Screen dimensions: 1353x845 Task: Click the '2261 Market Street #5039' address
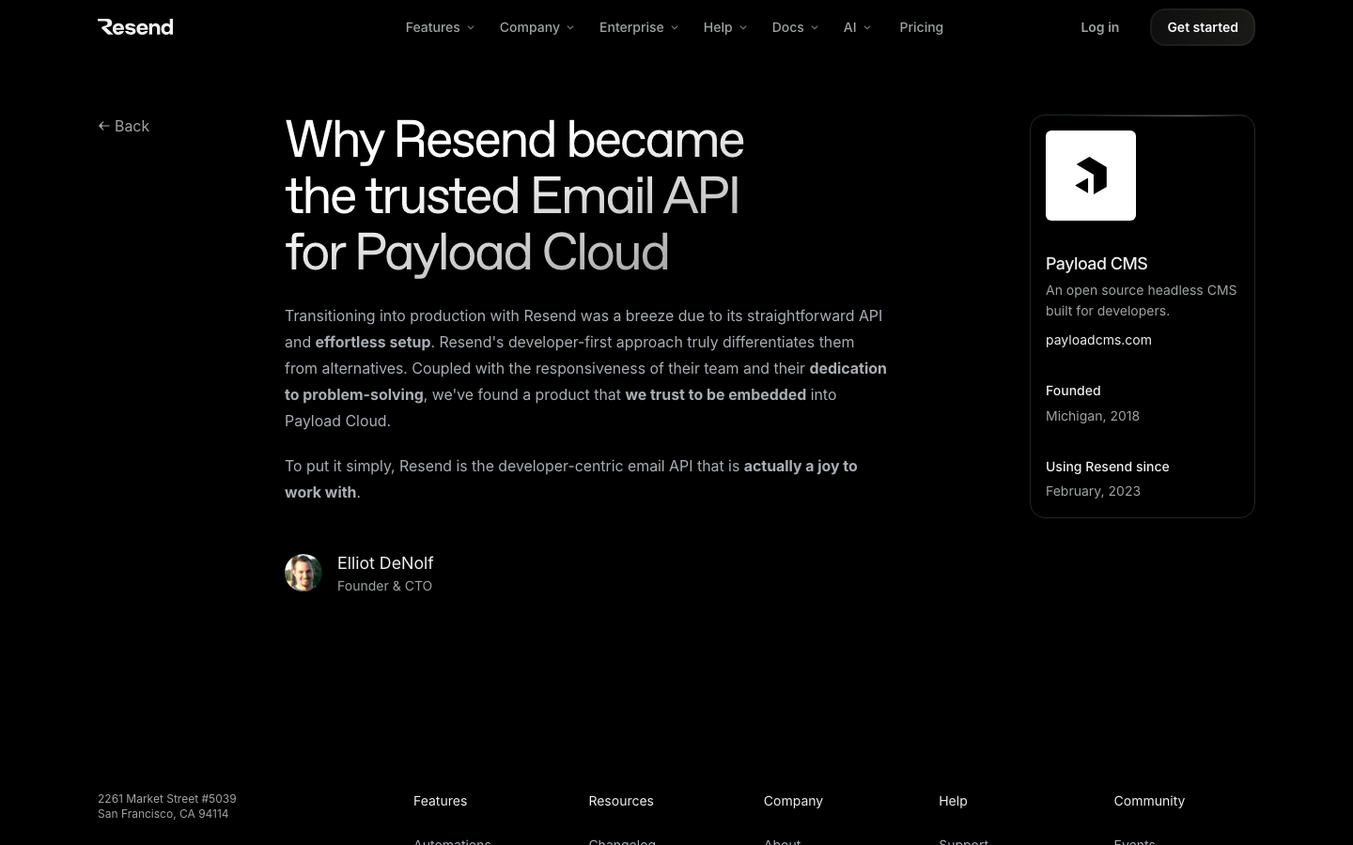(x=167, y=799)
